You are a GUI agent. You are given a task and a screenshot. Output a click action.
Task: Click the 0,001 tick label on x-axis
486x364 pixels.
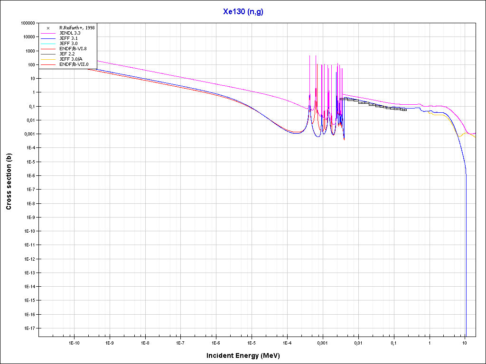point(322,342)
